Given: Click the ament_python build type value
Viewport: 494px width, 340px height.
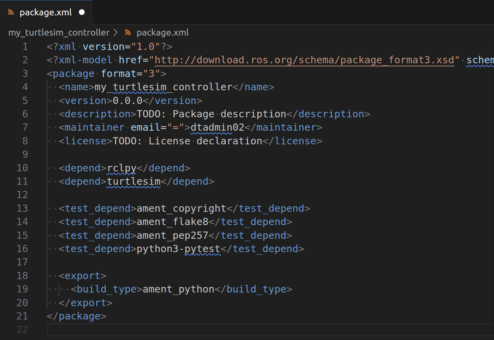Looking at the screenshot, I should click(x=178, y=289).
